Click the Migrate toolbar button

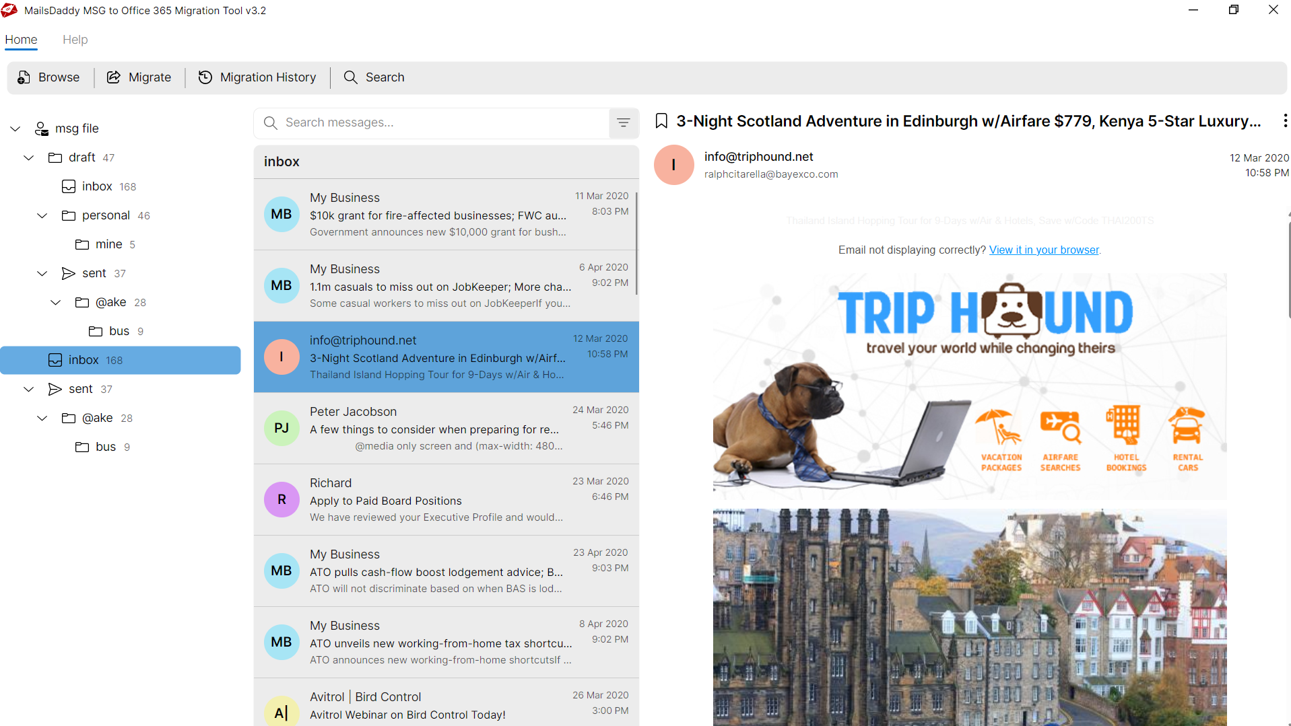(139, 77)
